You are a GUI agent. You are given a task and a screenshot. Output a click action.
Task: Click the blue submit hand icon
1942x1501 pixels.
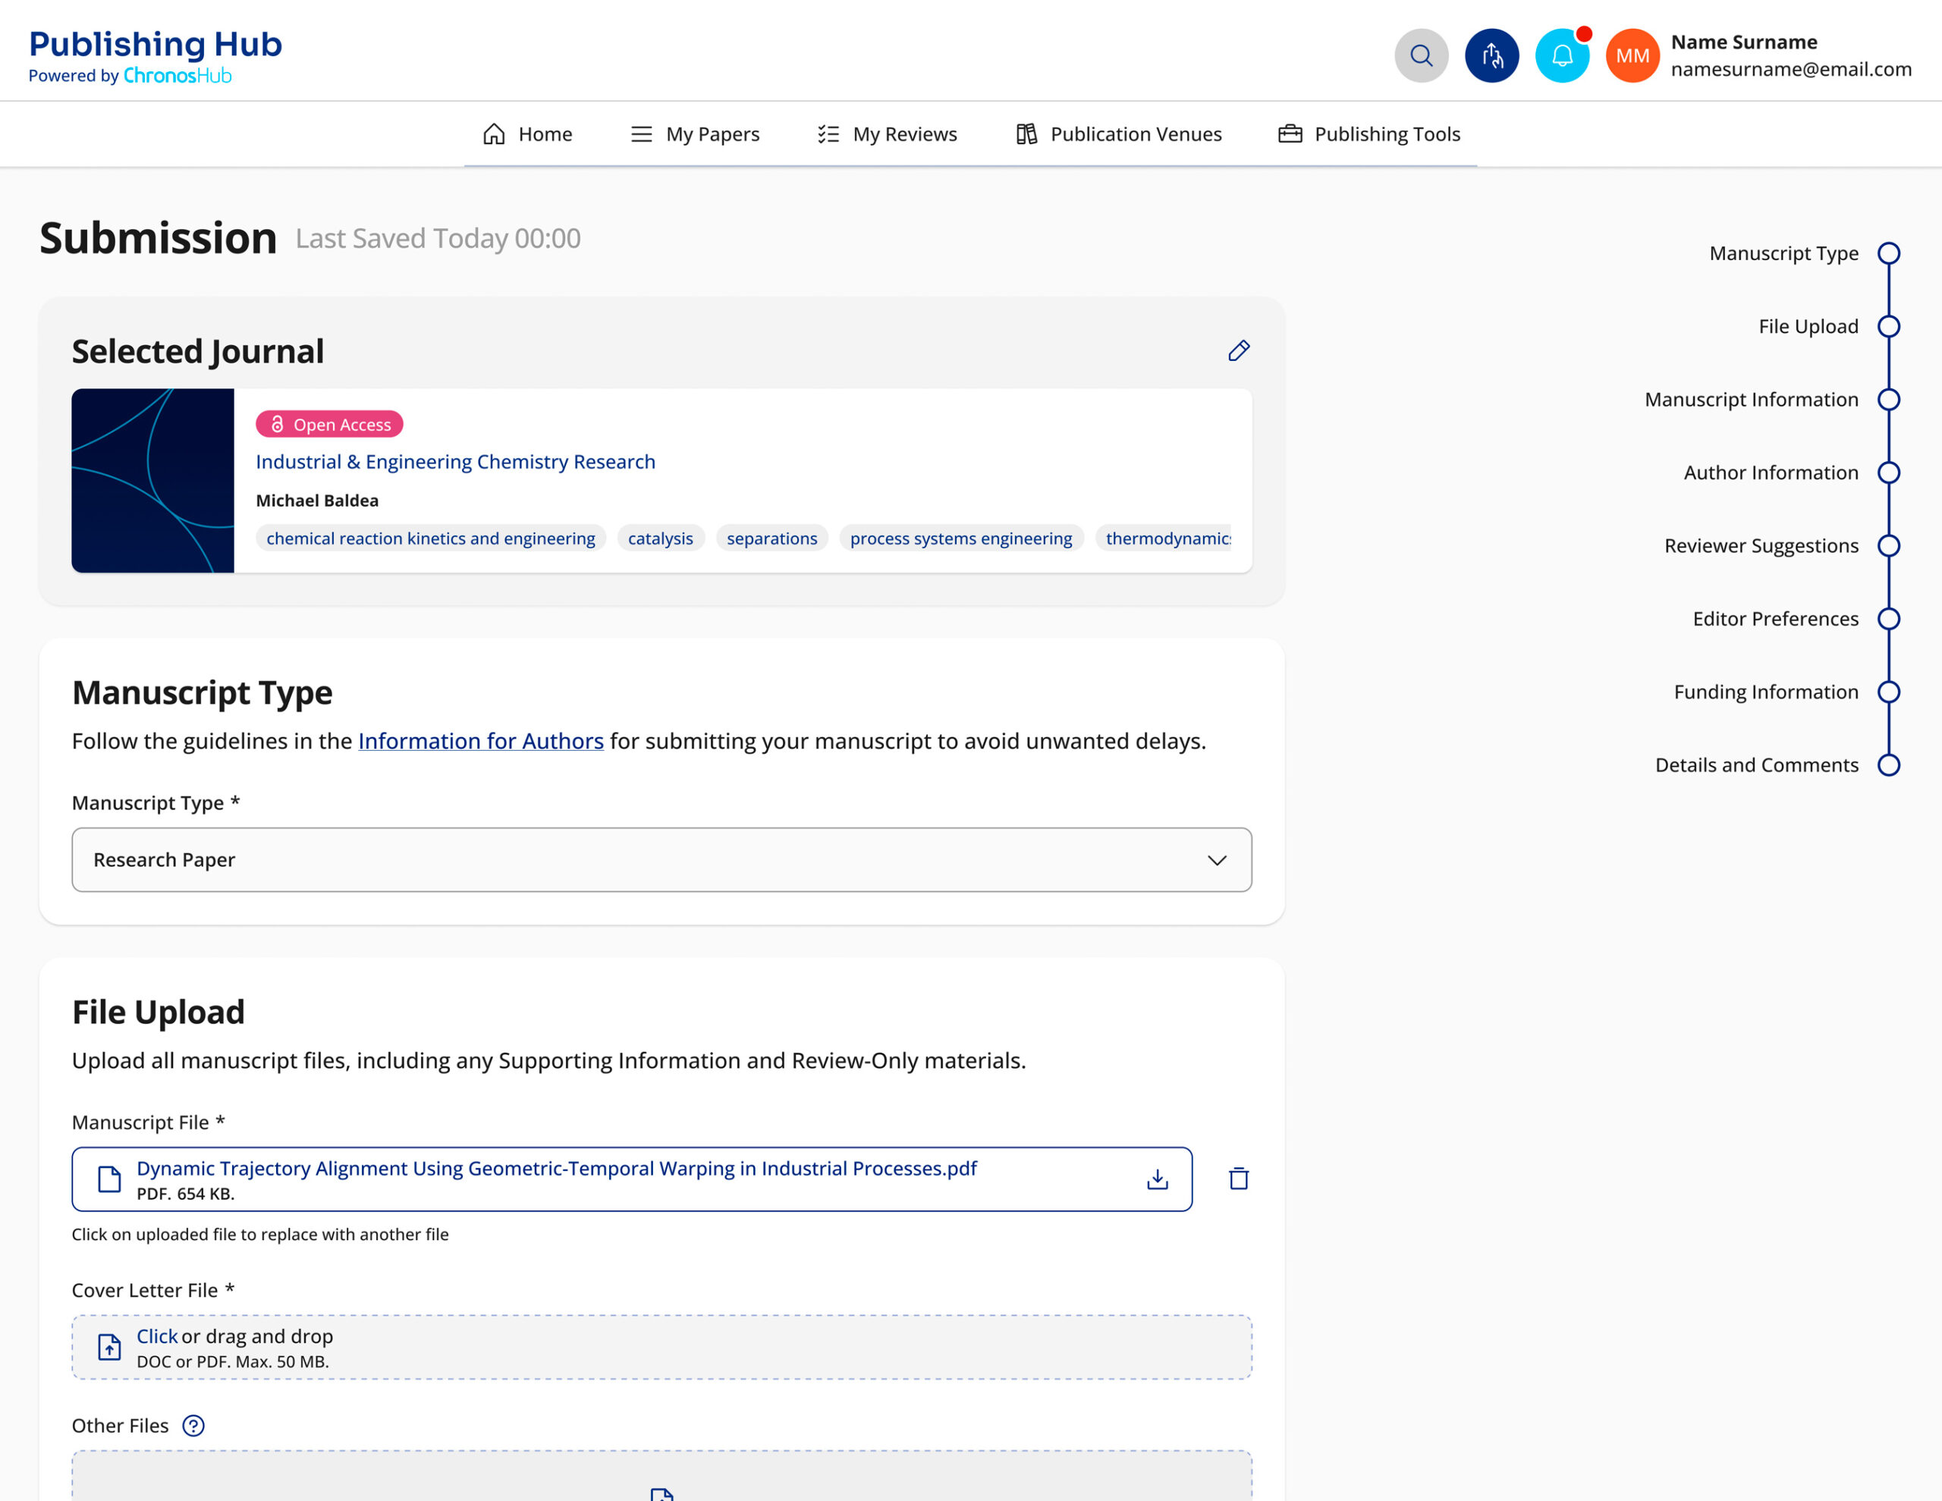coord(1491,56)
